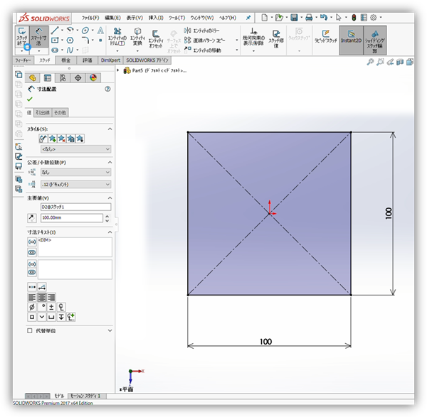
Task: Enable the 代替単位 (alternate units) checkbox
Action: coord(30,331)
